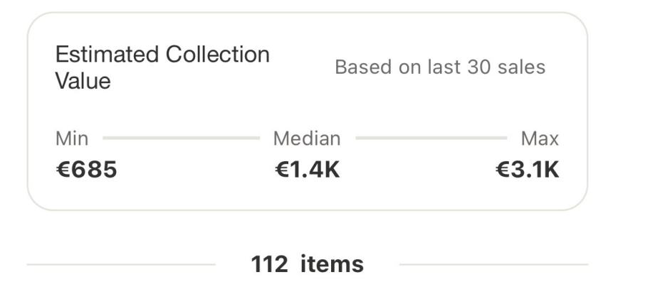
Task: Click the "Based on last 30 sales" note
Action: (439, 67)
